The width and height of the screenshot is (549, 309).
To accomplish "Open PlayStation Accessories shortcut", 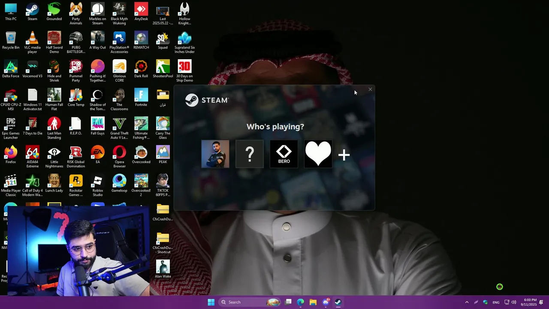I will (119, 42).
